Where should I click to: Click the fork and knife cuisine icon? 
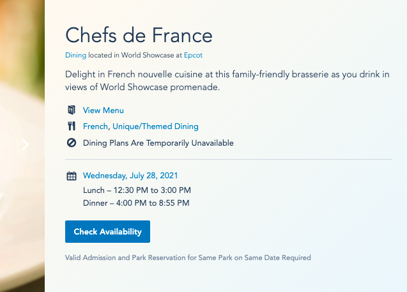pyautogui.click(x=71, y=127)
